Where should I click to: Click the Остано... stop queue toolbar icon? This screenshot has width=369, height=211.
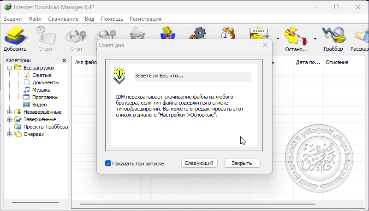point(296,39)
